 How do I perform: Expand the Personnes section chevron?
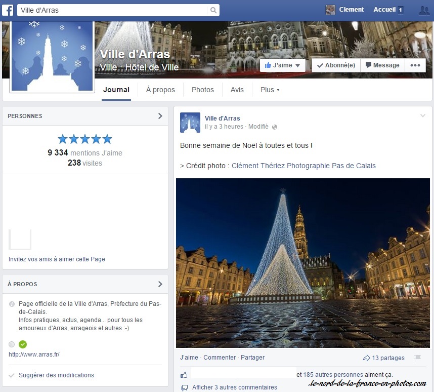pos(160,116)
